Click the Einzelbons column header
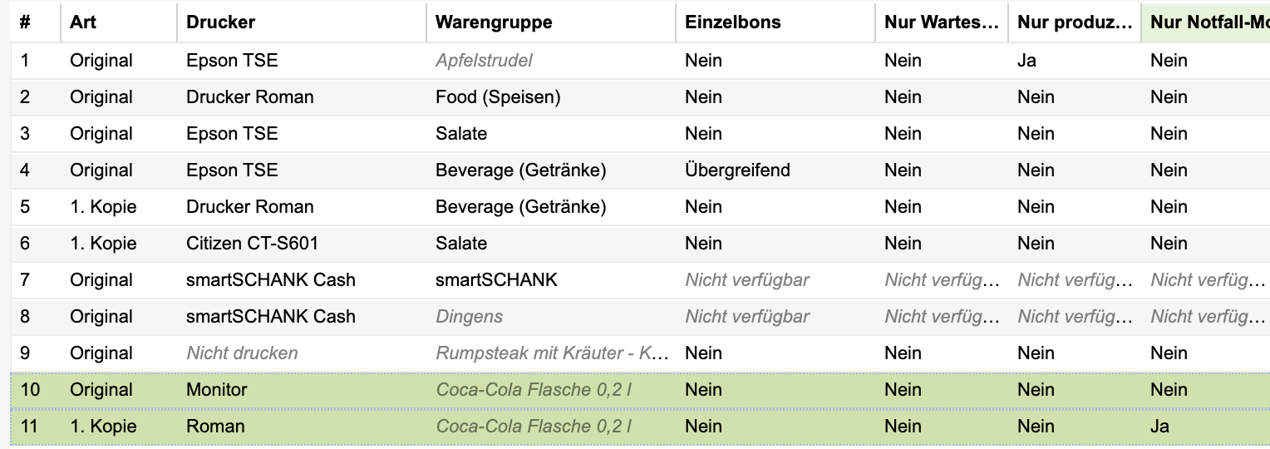This screenshot has height=449, width=1270. point(775,22)
